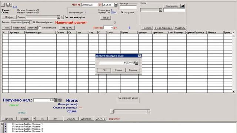This screenshot has height=133, width=237.
Task: Enable the Интернет цена checkbox
Action: (40, 28)
